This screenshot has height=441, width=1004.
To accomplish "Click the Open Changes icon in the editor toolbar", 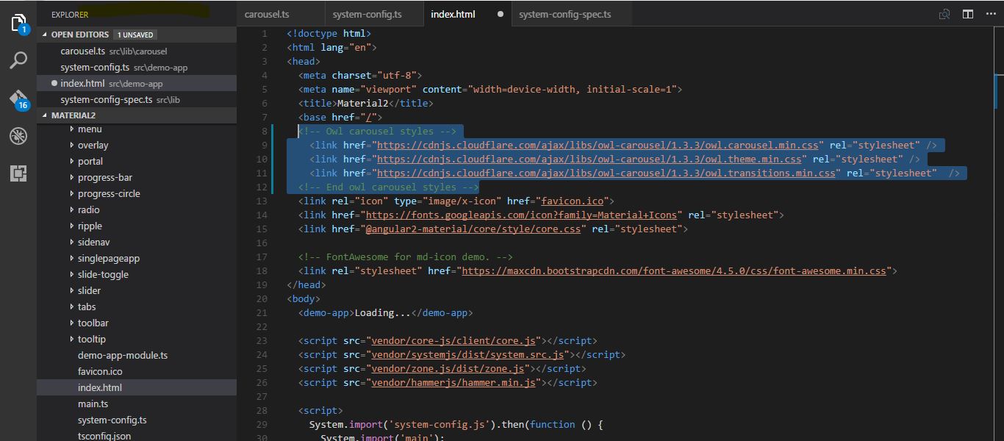I will click(x=944, y=13).
